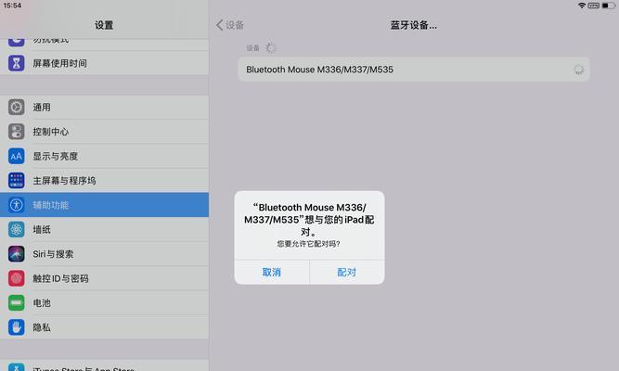Image resolution: width=619 pixels, height=371 pixels.
Task: Tap the Accessibility icon in sidebar
Action: click(16, 205)
